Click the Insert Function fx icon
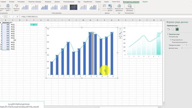Viewport: 192px width, 108px height. pos(17,16)
